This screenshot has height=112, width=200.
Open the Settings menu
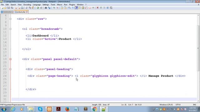pyautogui.click(x=46, y=5)
